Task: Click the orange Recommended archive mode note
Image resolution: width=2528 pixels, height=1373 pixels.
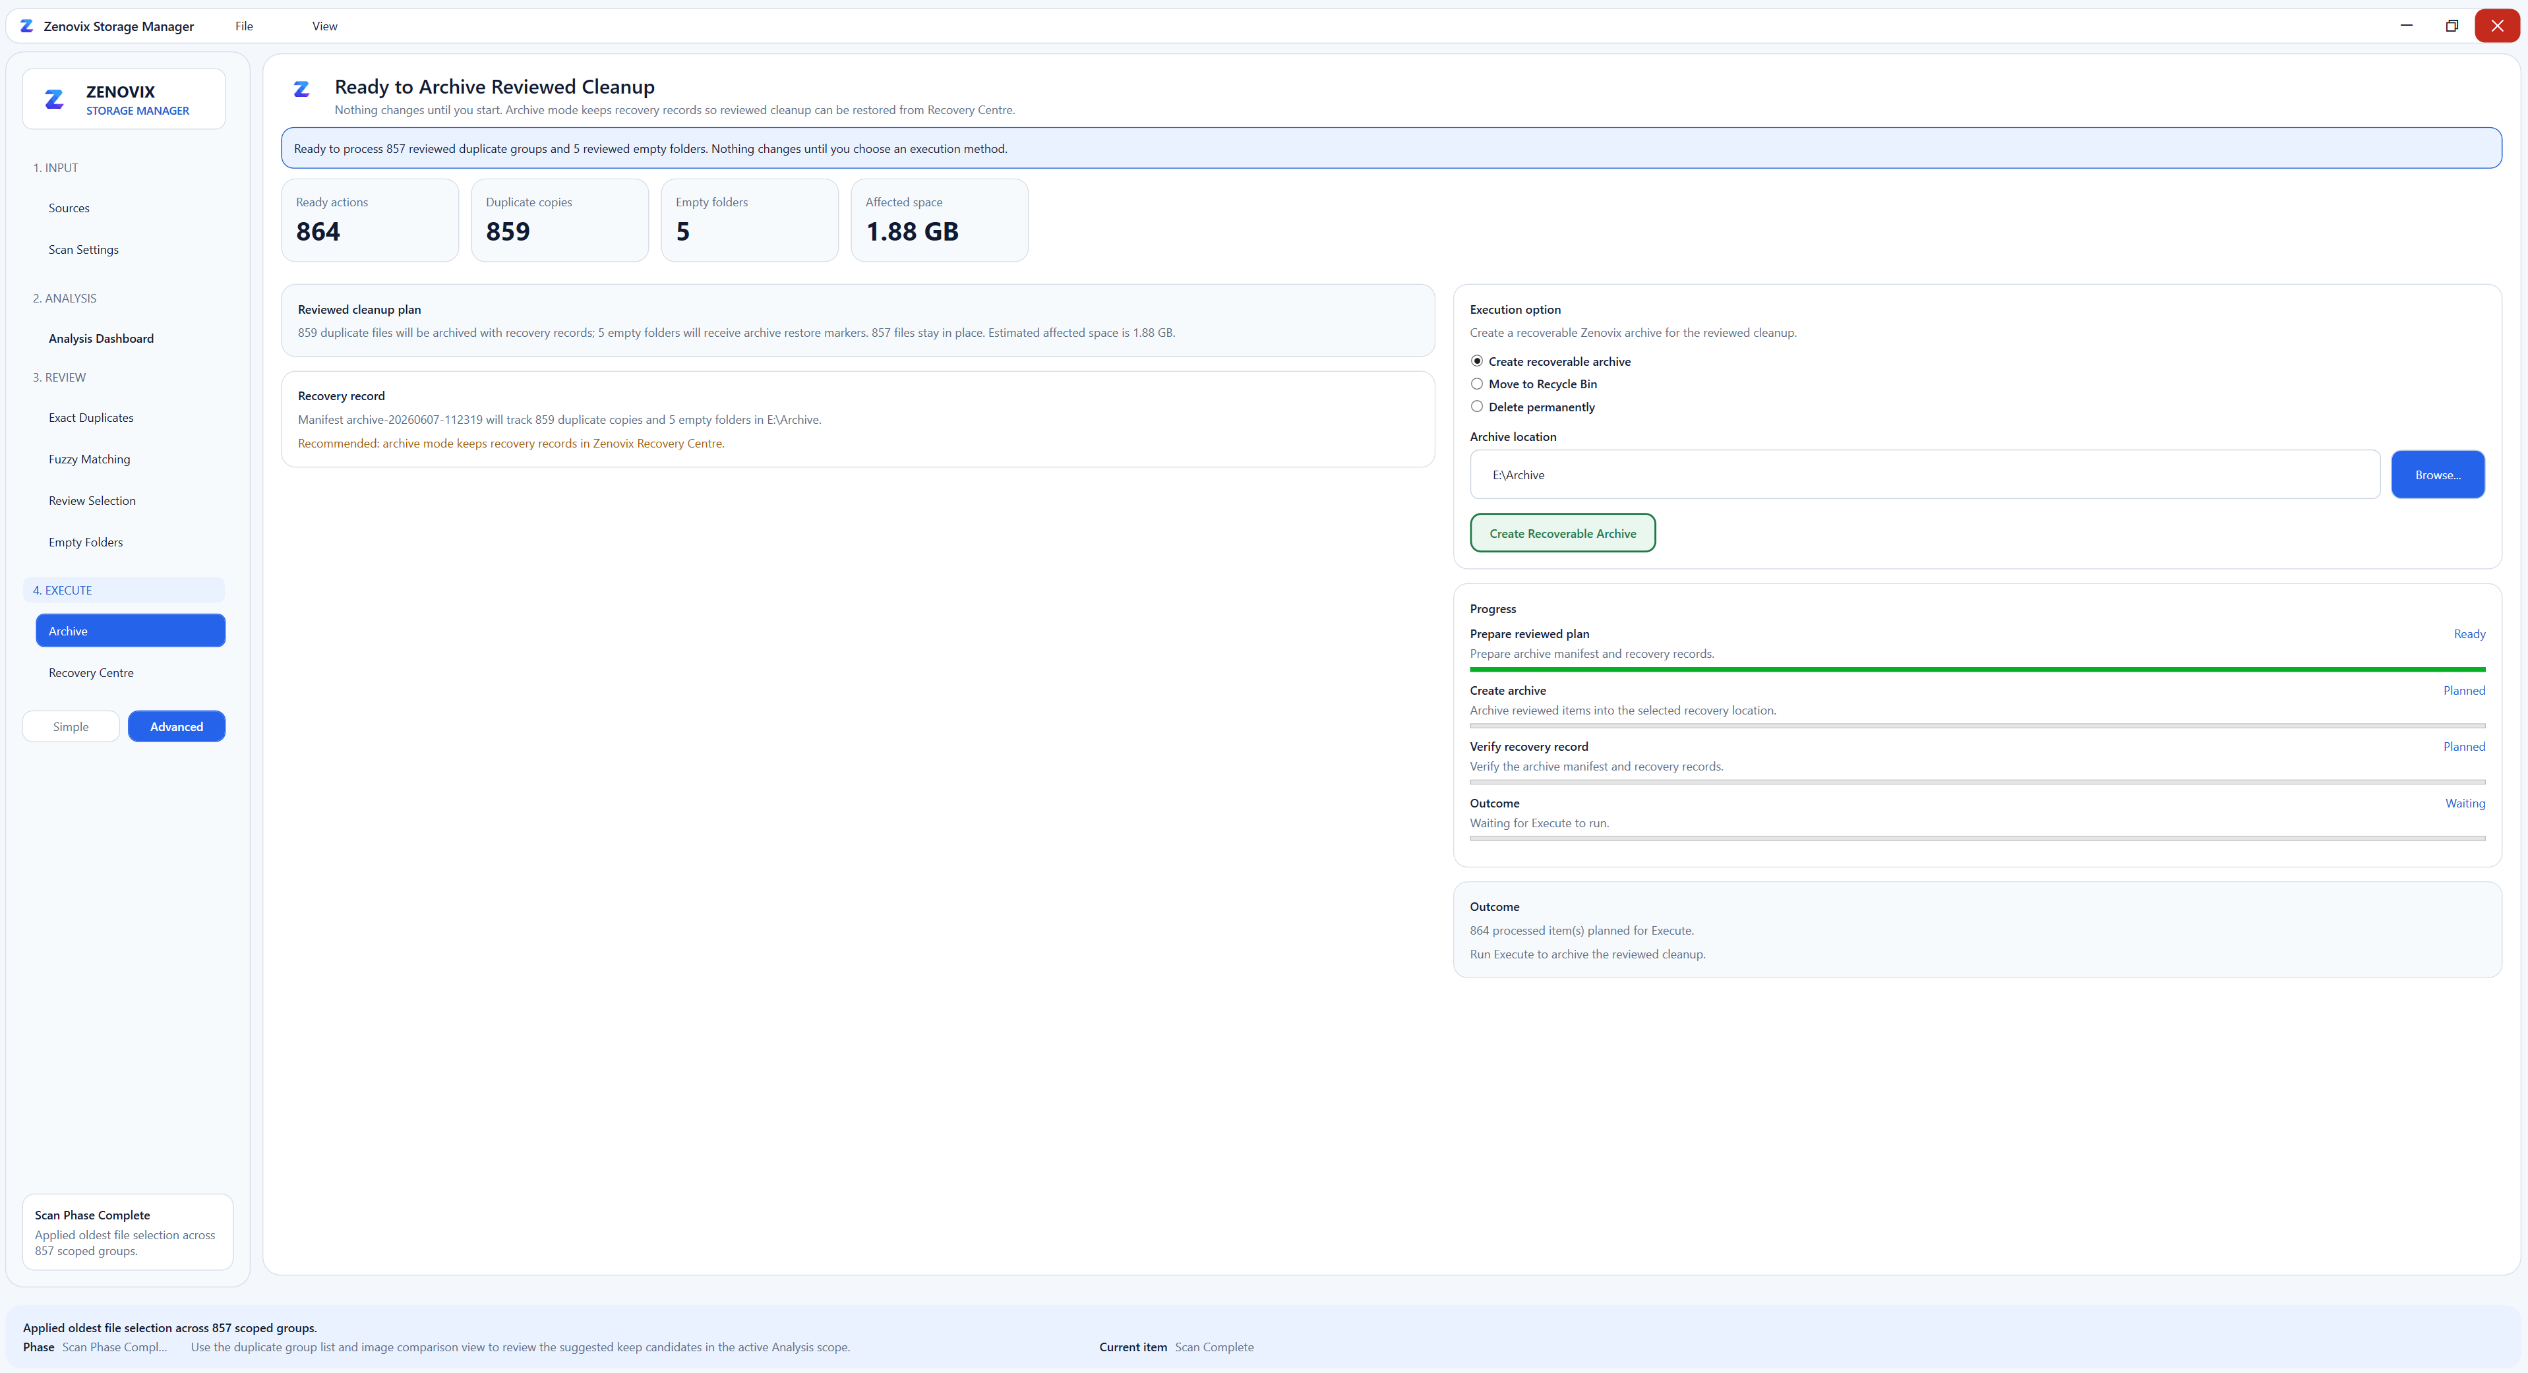Action: [511, 444]
